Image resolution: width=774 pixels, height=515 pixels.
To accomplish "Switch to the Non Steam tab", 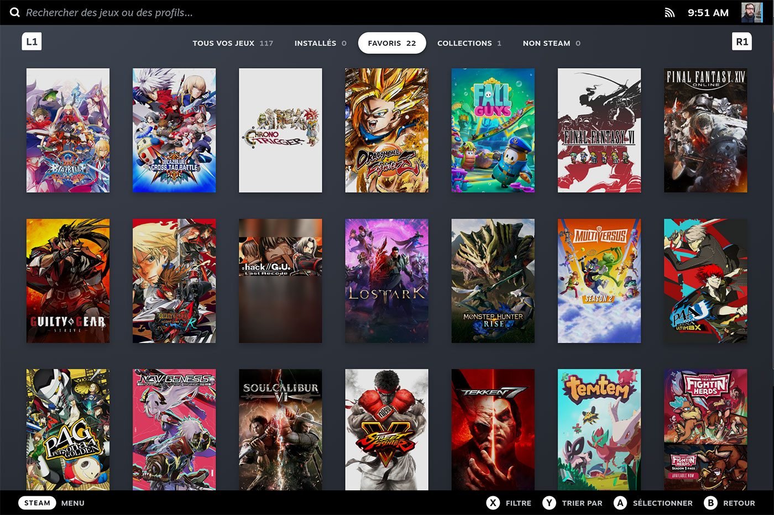I will 551,43.
